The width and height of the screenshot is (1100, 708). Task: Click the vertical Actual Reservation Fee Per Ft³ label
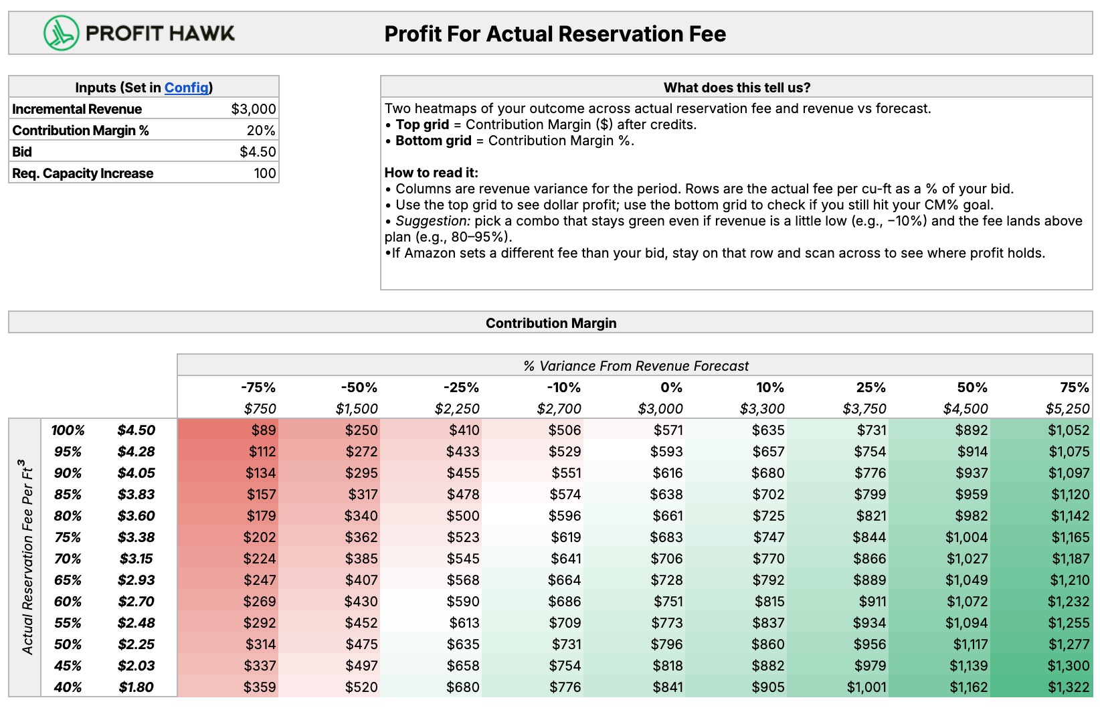[x=26, y=557]
